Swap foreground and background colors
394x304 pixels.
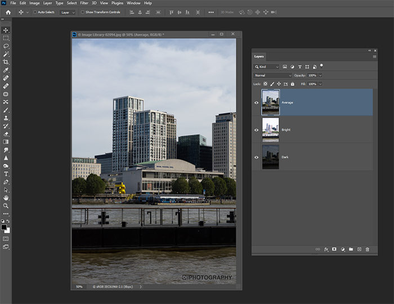pyautogui.click(x=8, y=221)
